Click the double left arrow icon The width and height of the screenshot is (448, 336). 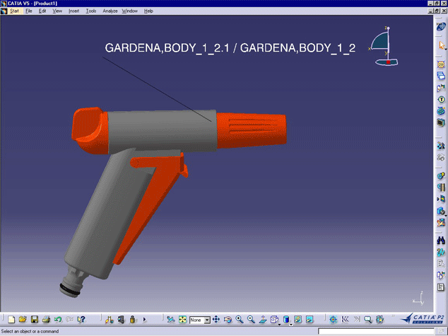pyautogui.click(x=345, y=319)
